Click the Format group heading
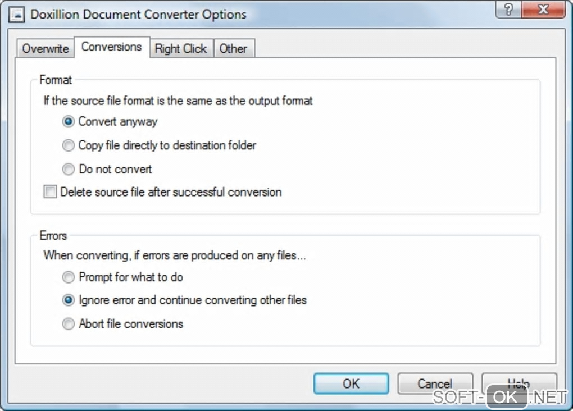 (56, 80)
